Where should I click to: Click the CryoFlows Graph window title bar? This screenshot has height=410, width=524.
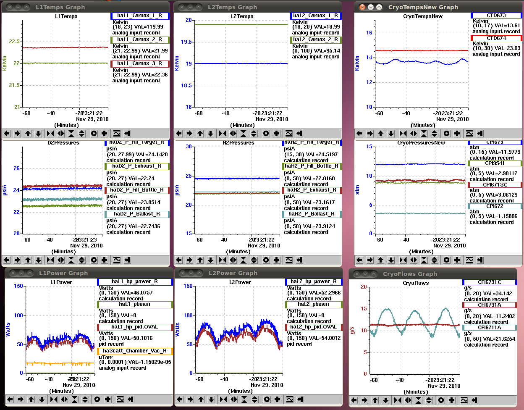[x=432, y=274]
